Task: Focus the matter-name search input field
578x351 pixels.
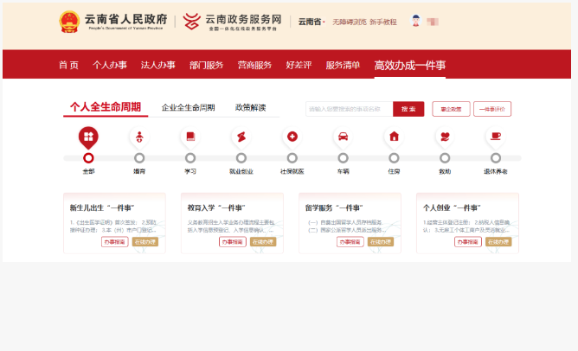Action: click(x=349, y=109)
